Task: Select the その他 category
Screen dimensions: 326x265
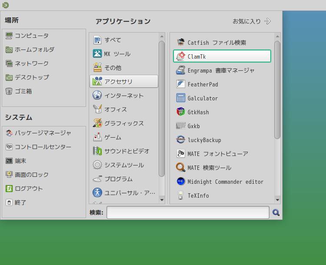Action: (x=124, y=68)
